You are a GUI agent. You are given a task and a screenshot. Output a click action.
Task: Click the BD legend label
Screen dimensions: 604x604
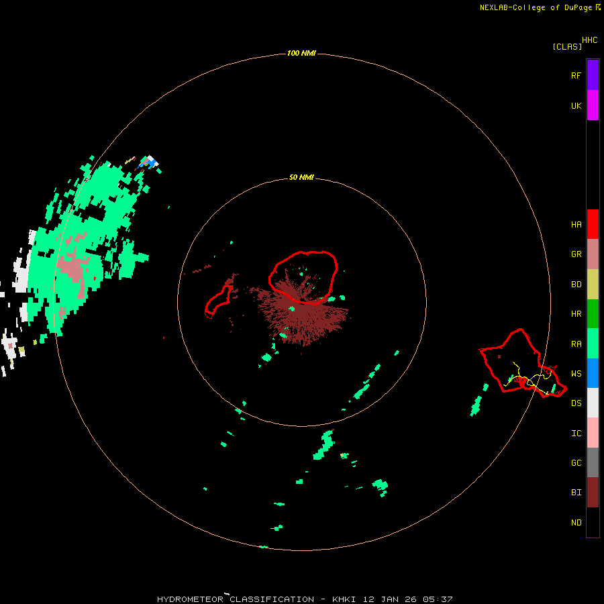click(x=576, y=285)
